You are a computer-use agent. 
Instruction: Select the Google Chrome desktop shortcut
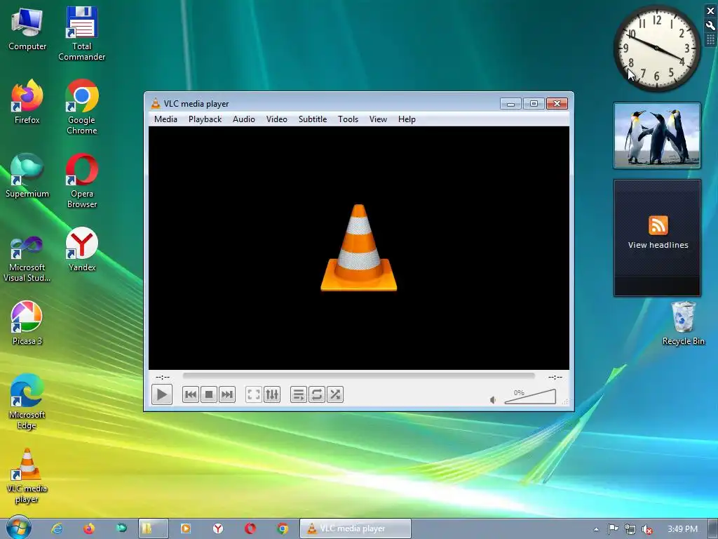point(82,107)
